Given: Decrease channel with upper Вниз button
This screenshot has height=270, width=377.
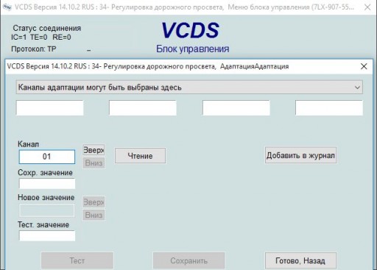Looking at the screenshot, I should (94, 163).
